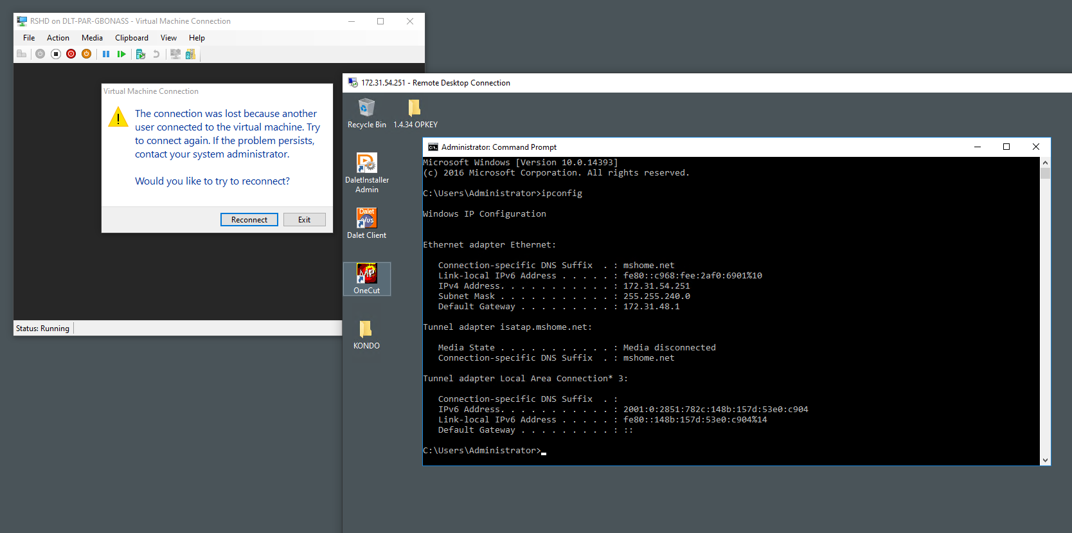Screen dimensions: 1072x533
Task: Click the 'Media disconnected' text in the console
Action: [669, 348]
